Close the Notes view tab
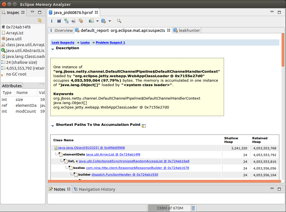The width and height of the screenshot is (286, 212). pyautogui.click(x=69, y=189)
